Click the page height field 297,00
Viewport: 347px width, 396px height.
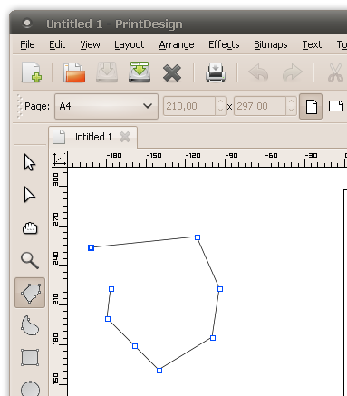coord(260,106)
